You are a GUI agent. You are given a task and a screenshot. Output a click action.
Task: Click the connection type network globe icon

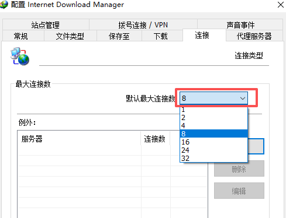[x=20, y=57]
